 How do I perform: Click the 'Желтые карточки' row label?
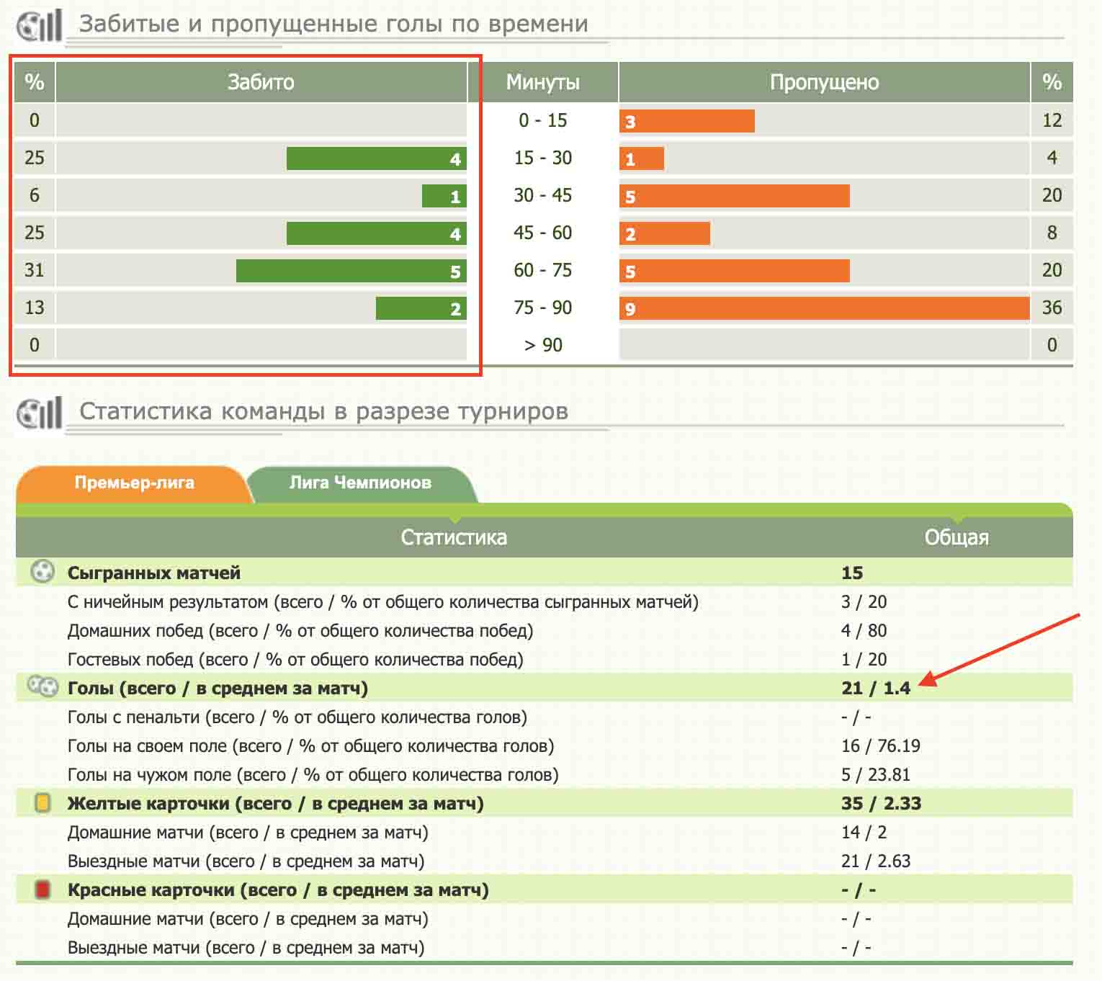pyautogui.click(x=276, y=803)
